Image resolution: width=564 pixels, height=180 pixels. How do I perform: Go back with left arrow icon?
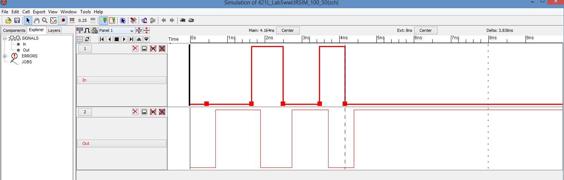(164, 20)
